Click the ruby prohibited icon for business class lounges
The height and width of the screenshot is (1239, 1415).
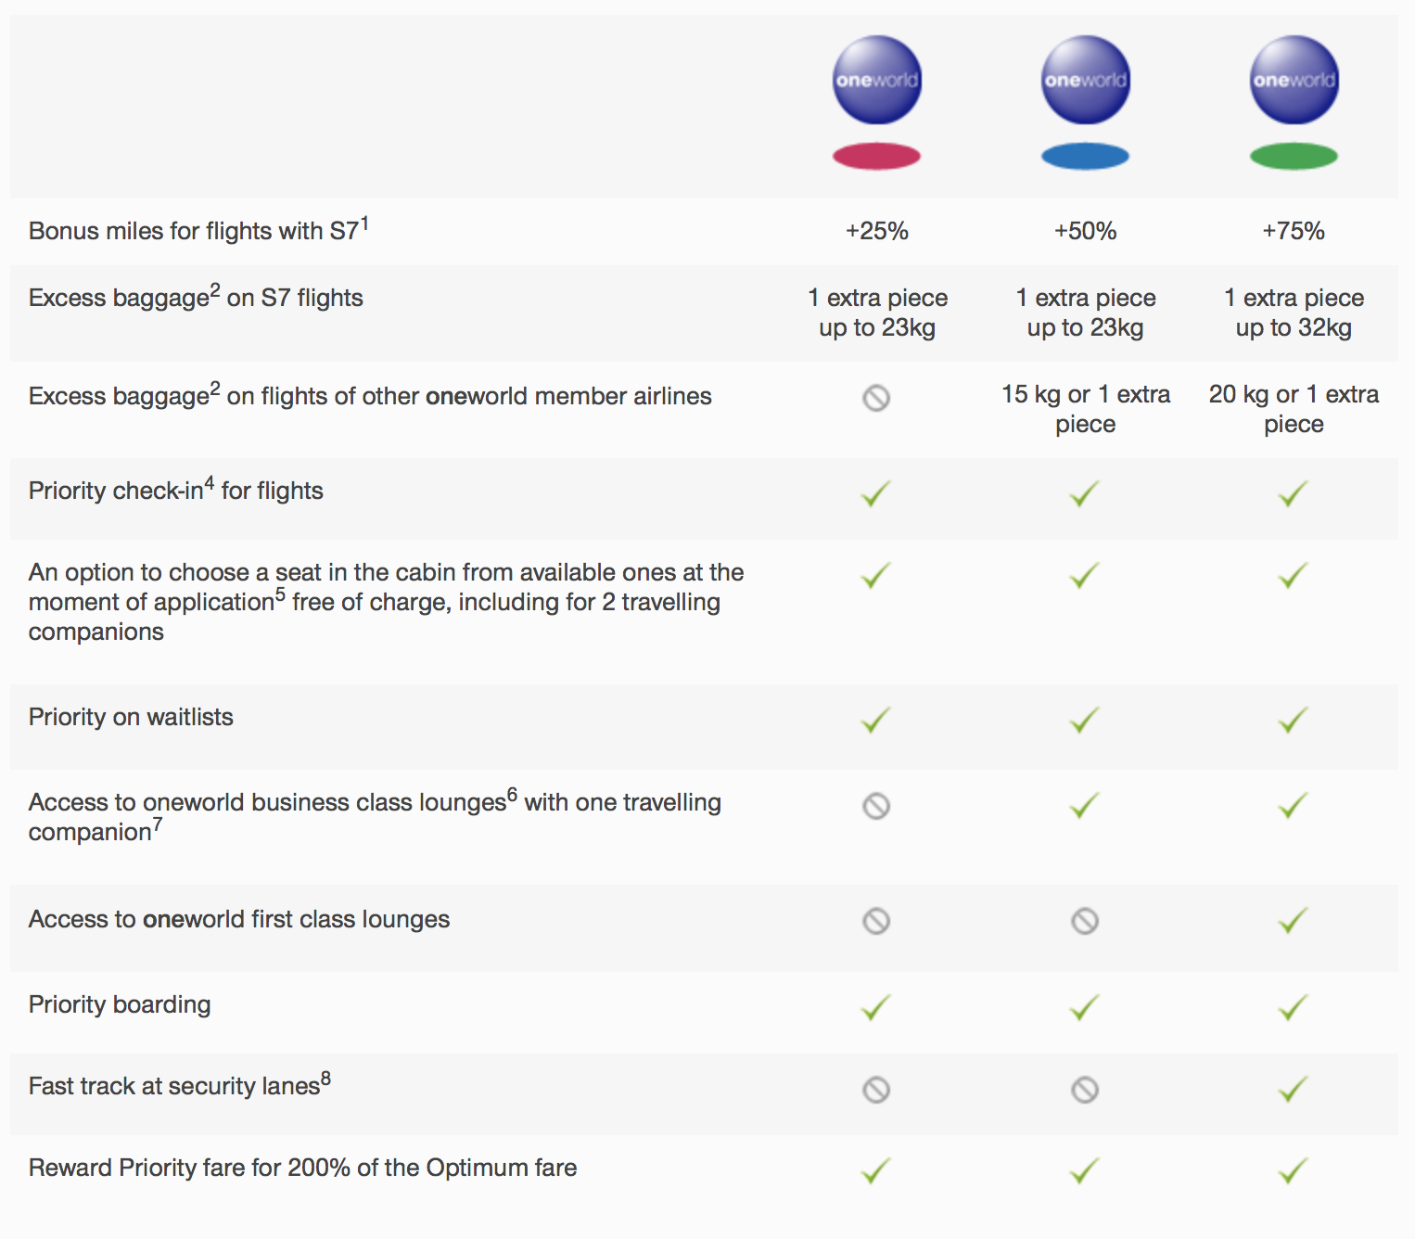(x=876, y=806)
